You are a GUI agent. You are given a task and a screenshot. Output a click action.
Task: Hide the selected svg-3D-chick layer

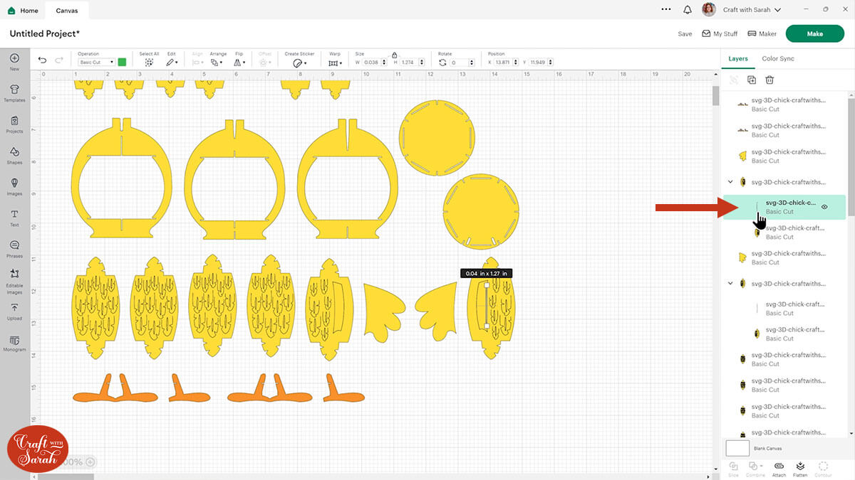[824, 207]
